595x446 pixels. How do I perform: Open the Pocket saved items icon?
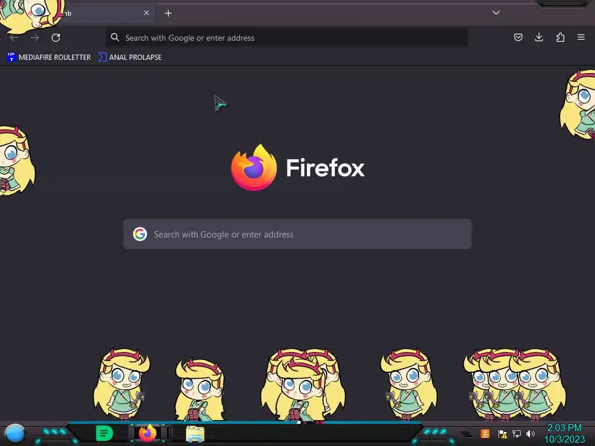pyautogui.click(x=518, y=37)
